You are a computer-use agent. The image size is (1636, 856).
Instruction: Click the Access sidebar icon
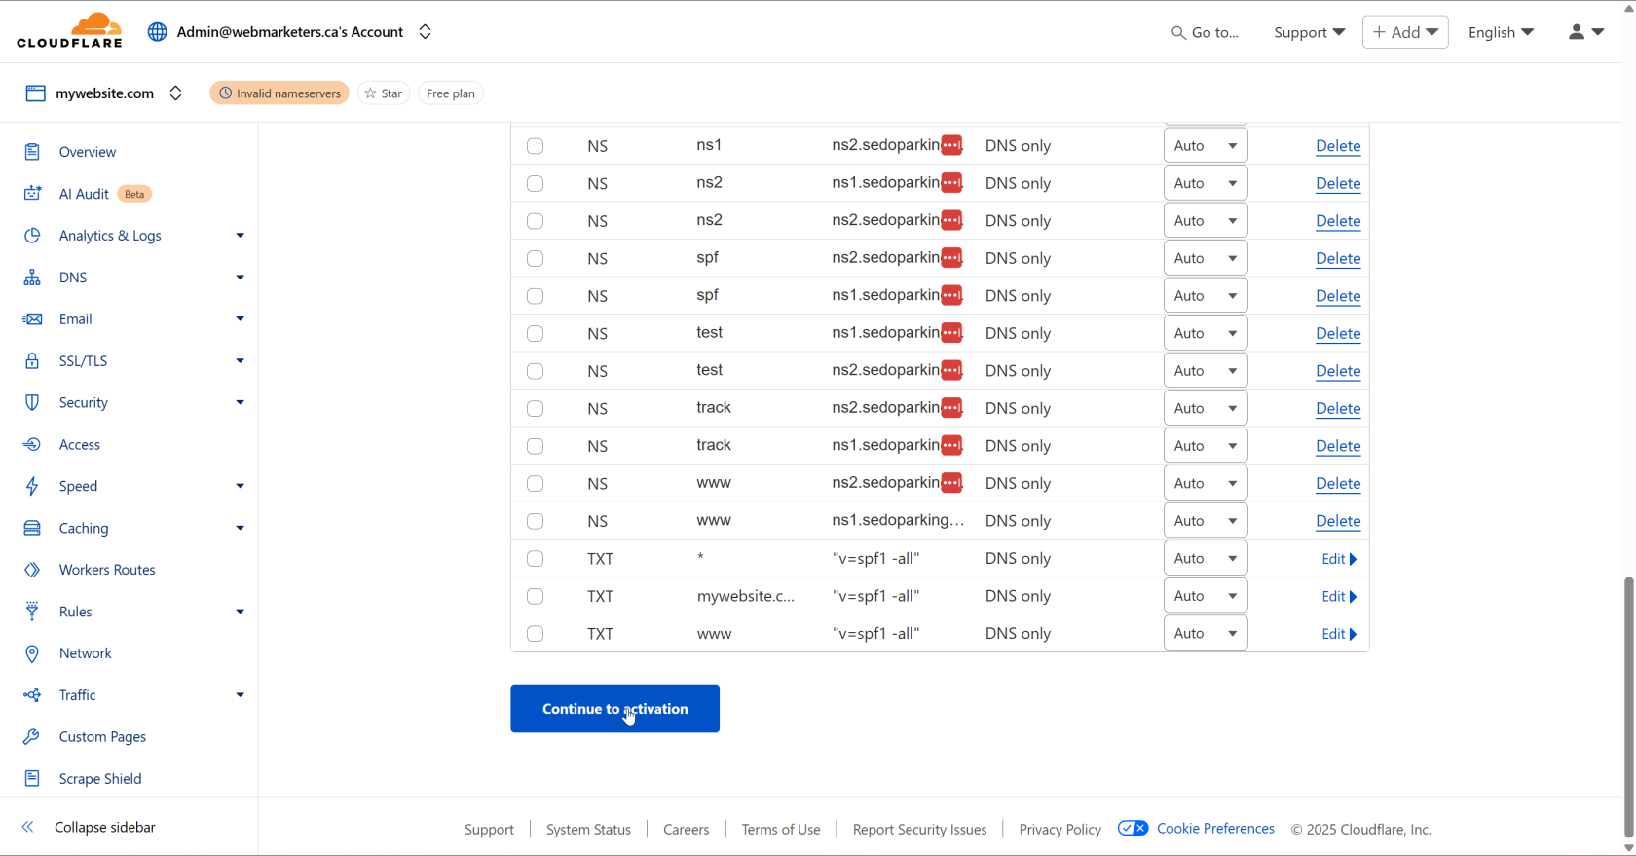click(32, 445)
